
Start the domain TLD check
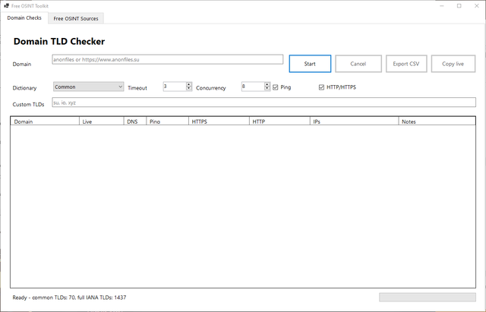pyautogui.click(x=310, y=64)
